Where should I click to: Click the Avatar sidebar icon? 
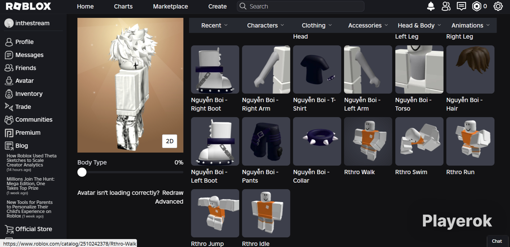pyautogui.click(x=9, y=81)
